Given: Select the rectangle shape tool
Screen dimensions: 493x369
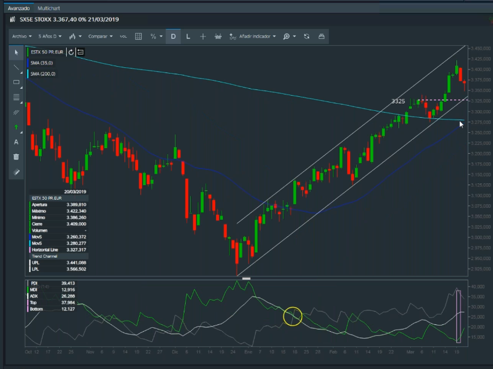Looking at the screenshot, I should pos(16,82).
